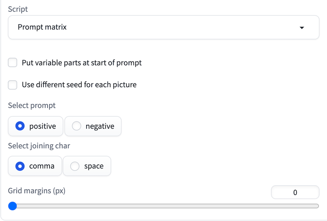This screenshot has width=327, height=221.
Task: Click the Grid margins number field
Action: (295, 193)
